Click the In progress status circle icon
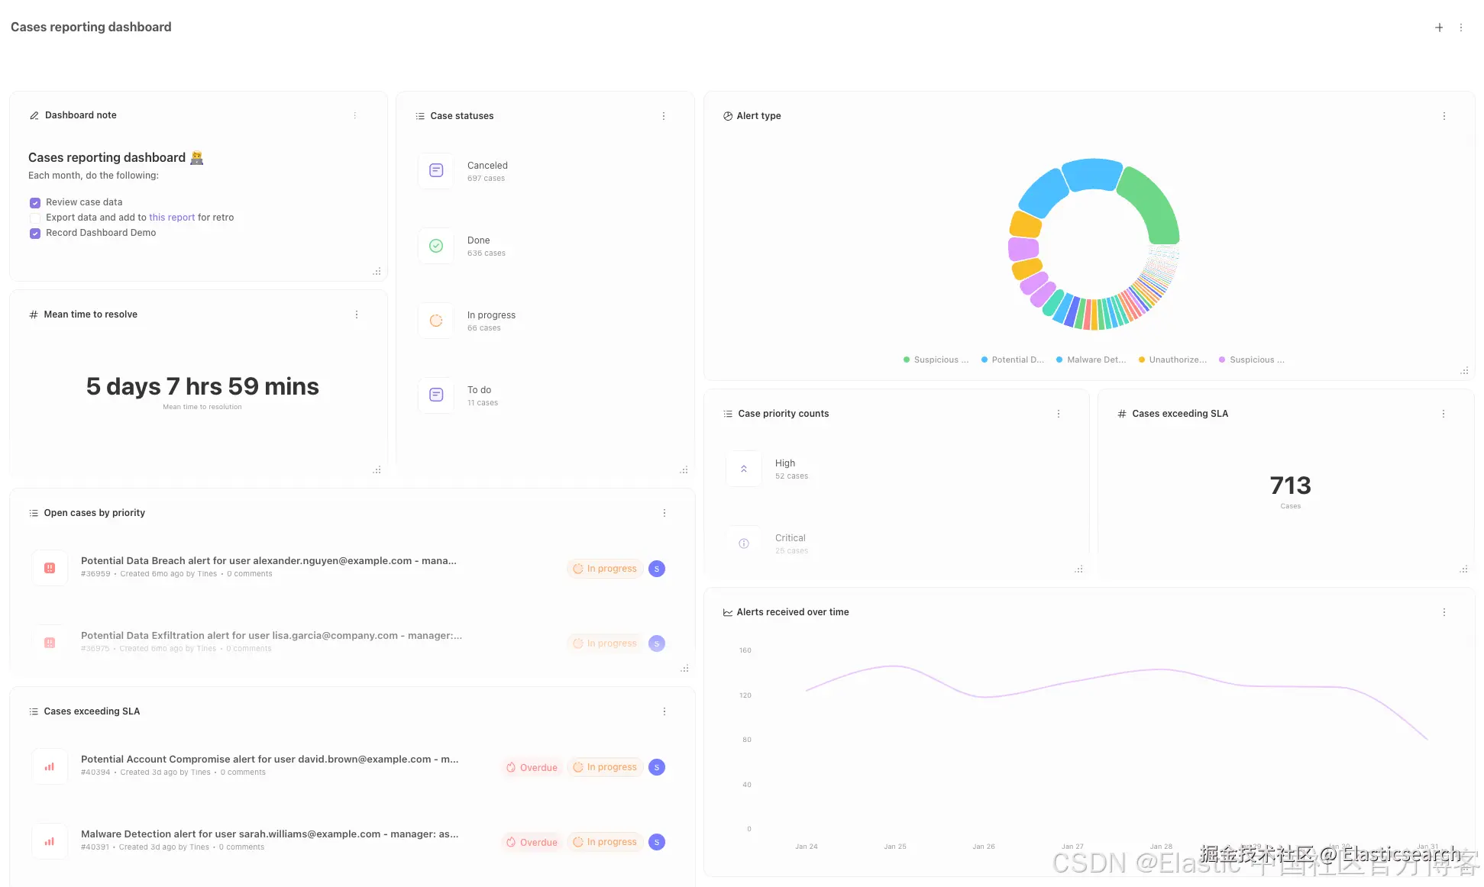Viewport: 1484px width, 887px height. [x=436, y=321]
